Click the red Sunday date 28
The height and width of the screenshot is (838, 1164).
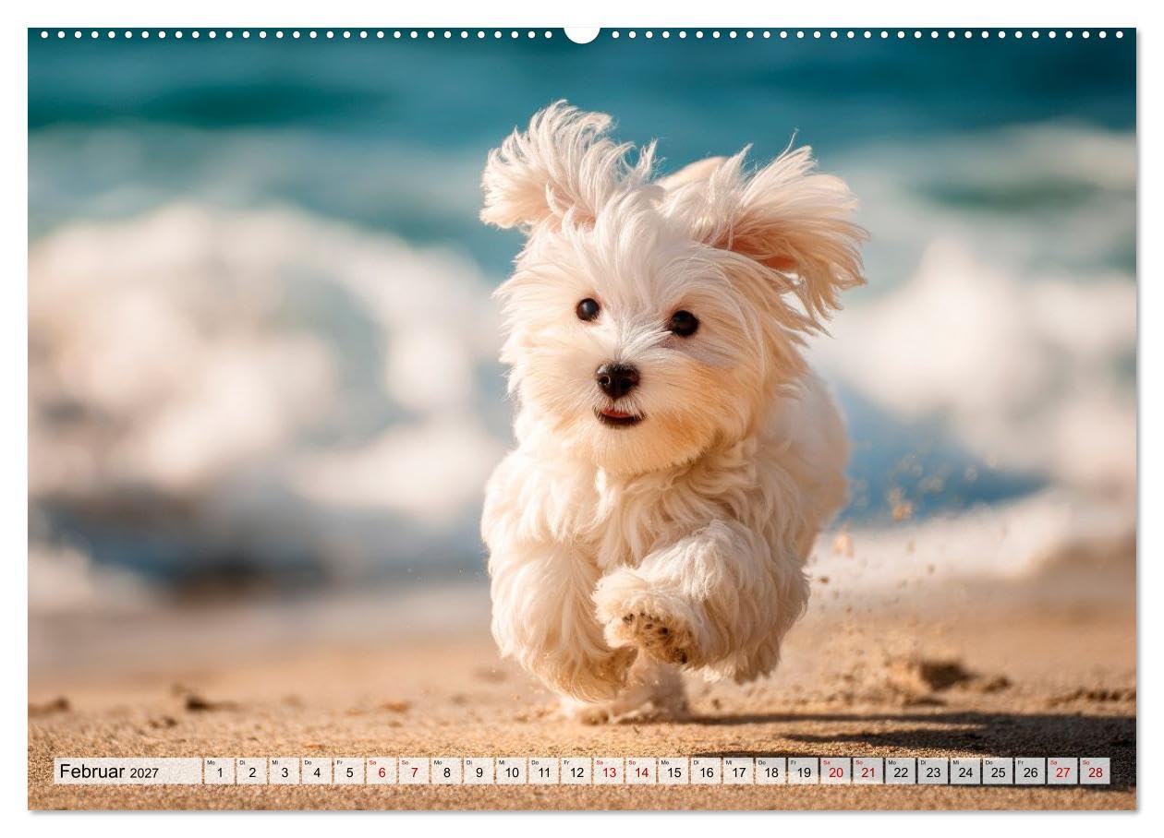[x=1095, y=772]
